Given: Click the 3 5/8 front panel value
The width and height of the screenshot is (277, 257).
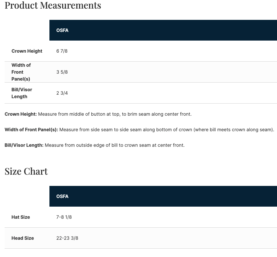Looking at the screenshot, I should point(62,72).
